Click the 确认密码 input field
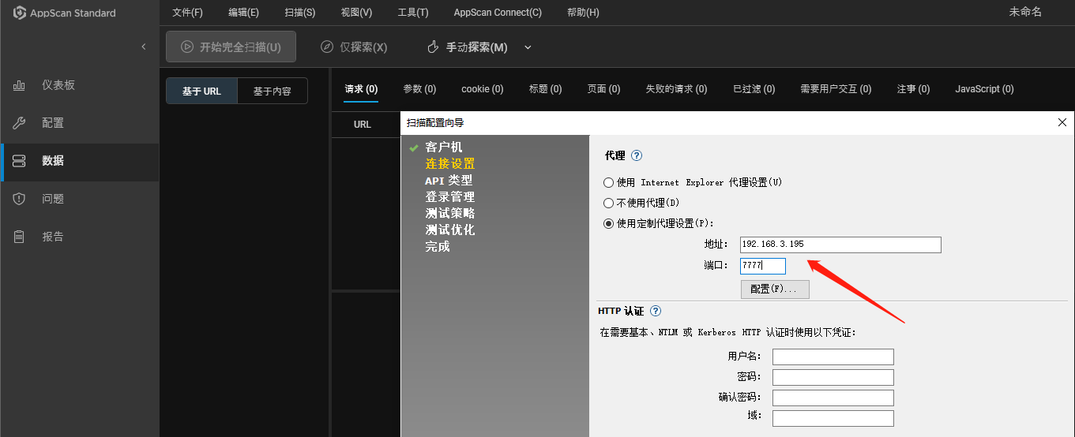Image resolution: width=1075 pixels, height=437 pixels. (x=833, y=398)
